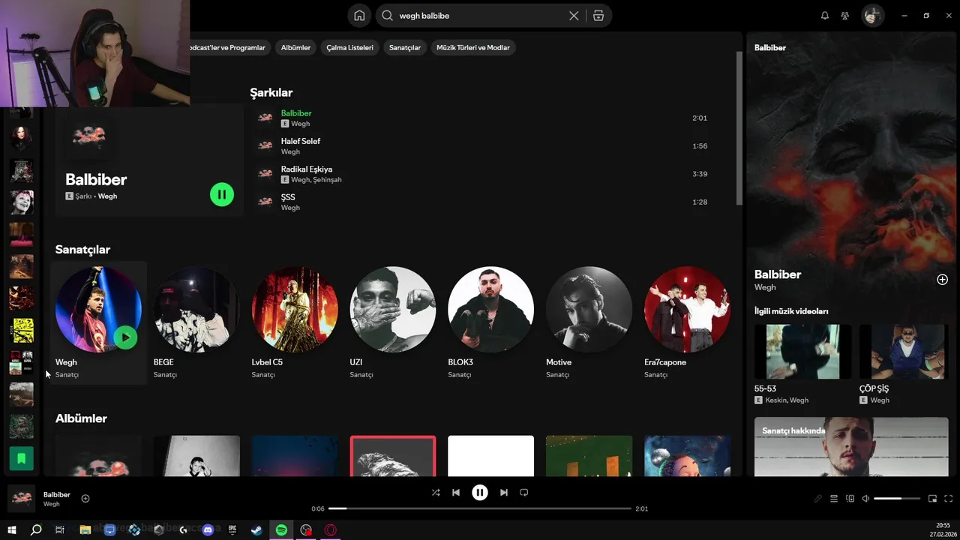Click the results vertical scrollbar
This screenshot has height=540, width=960.
(x=739, y=127)
